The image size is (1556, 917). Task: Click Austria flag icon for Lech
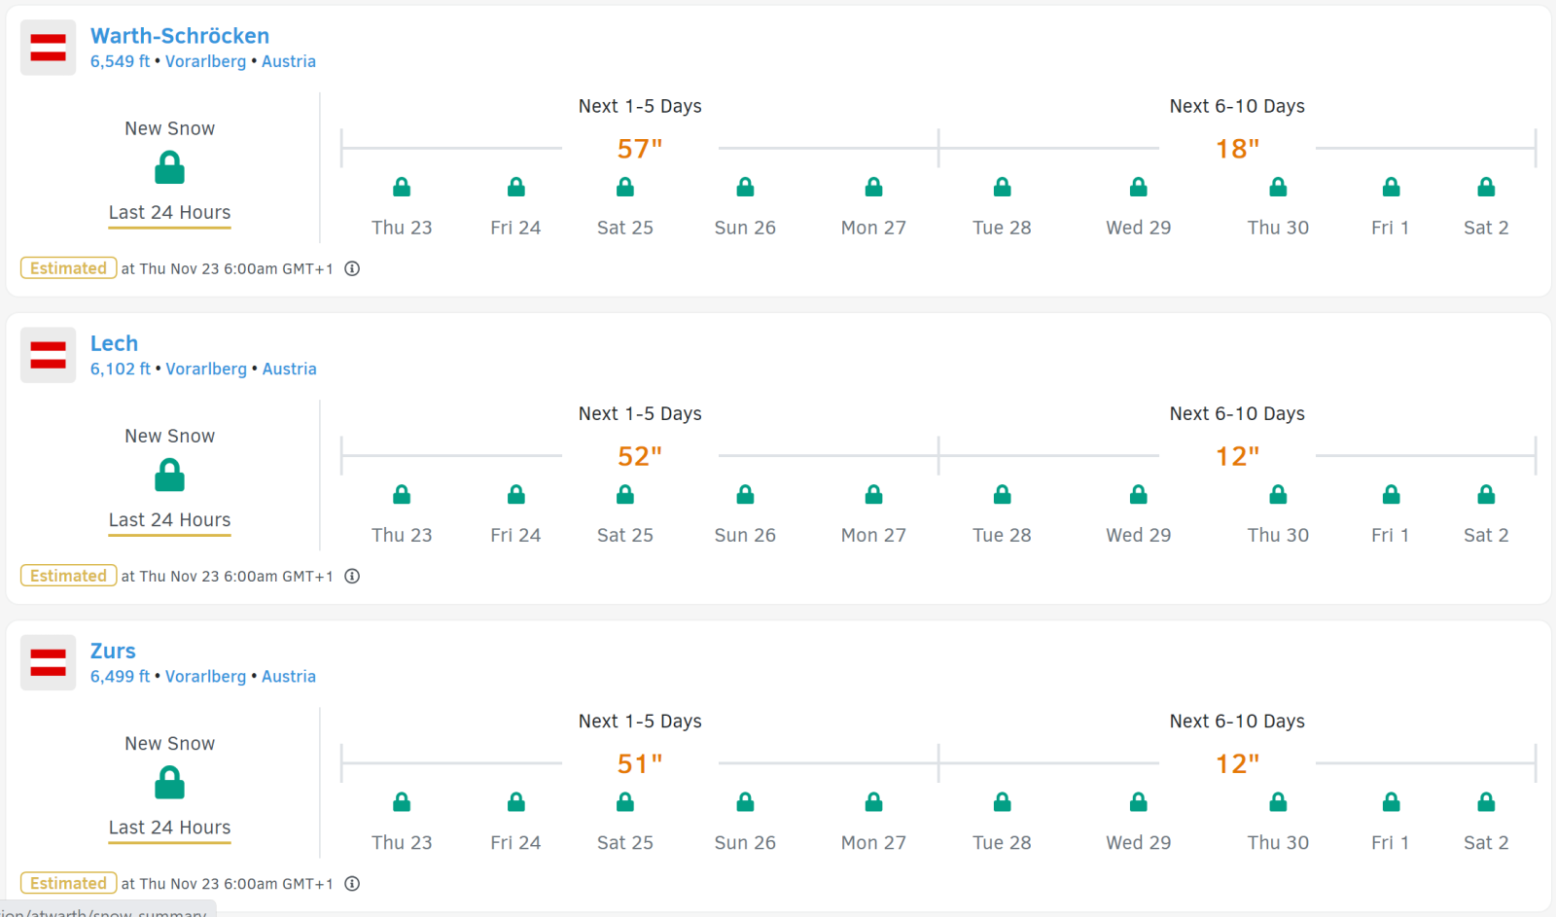coord(49,355)
